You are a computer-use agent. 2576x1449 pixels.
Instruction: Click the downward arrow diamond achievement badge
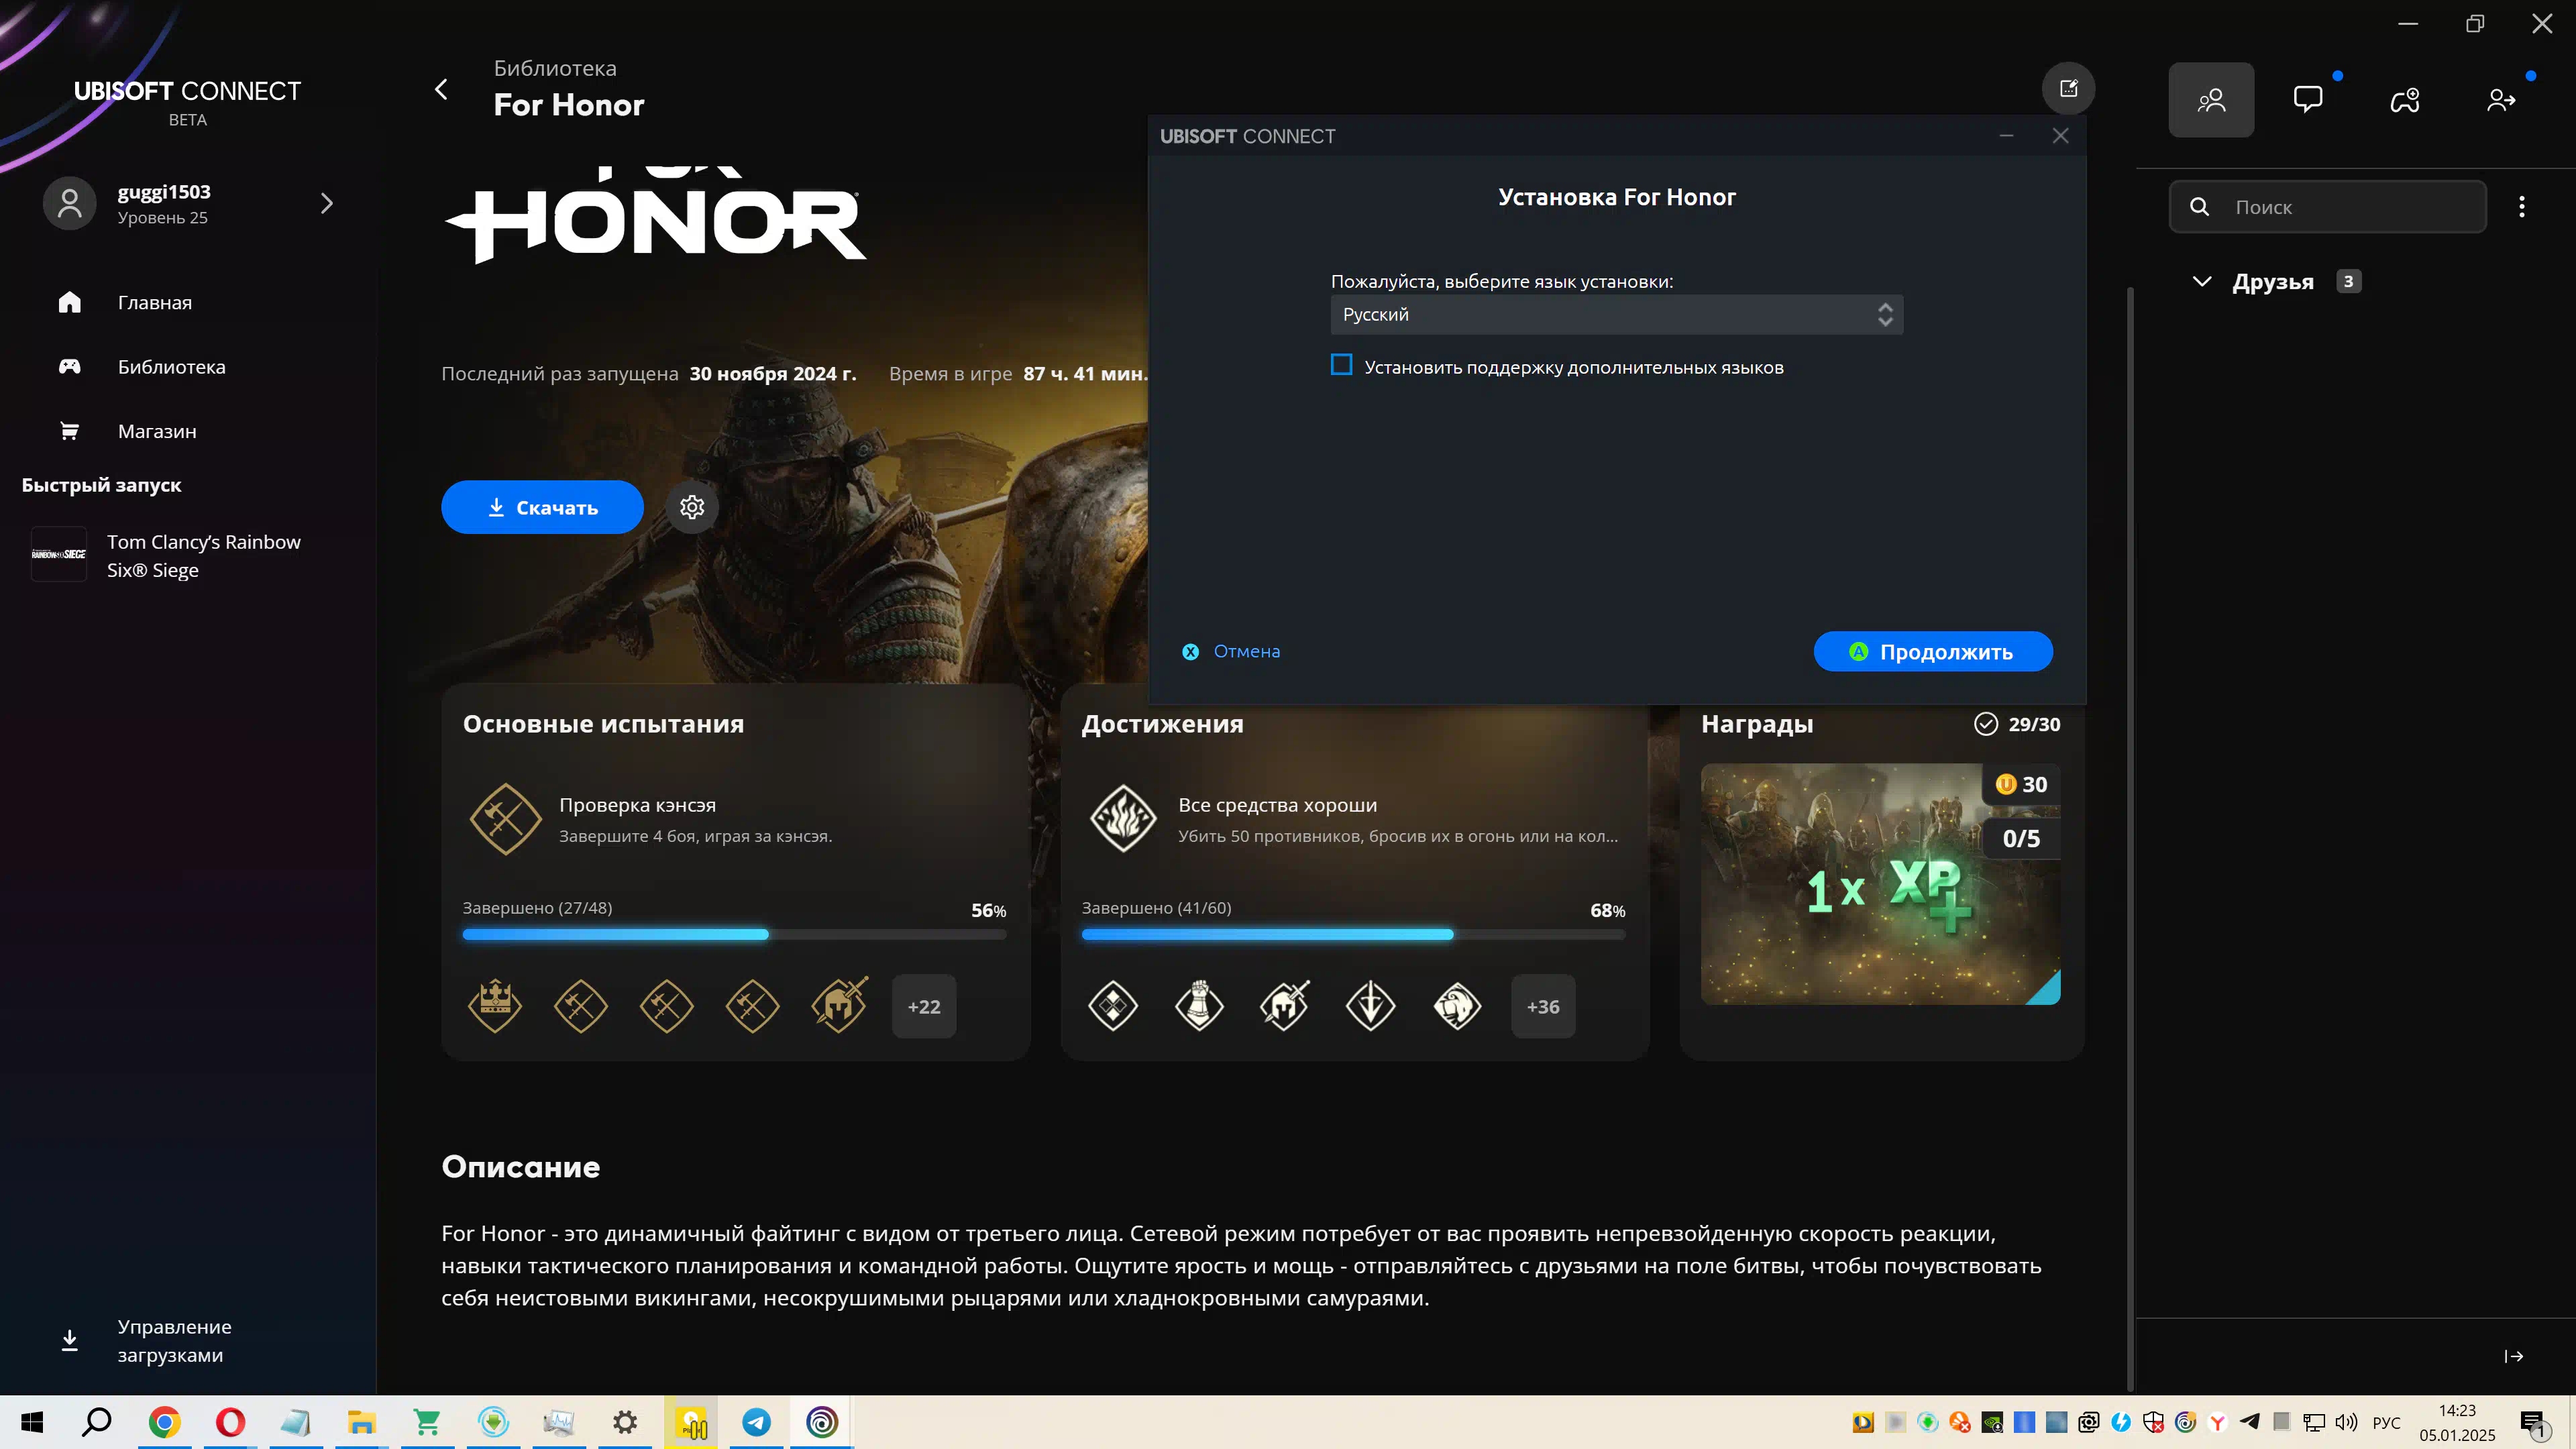pos(1370,1006)
